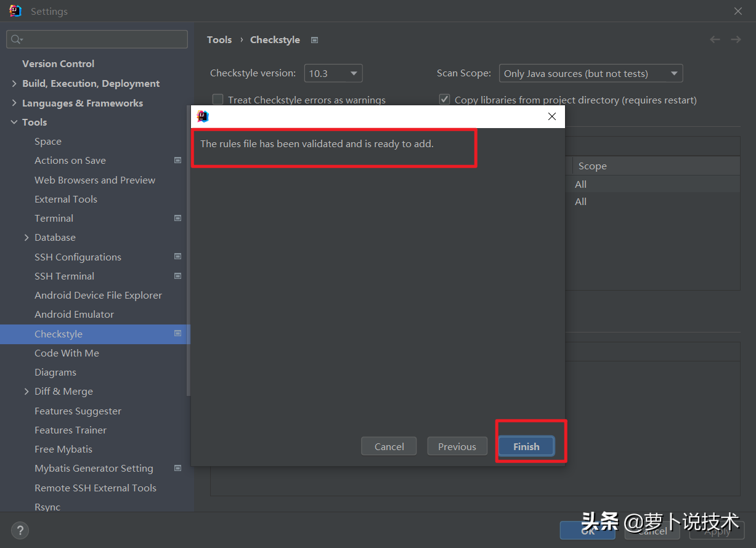Open Android Emulator settings
The width and height of the screenshot is (756, 548).
(74, 315)
